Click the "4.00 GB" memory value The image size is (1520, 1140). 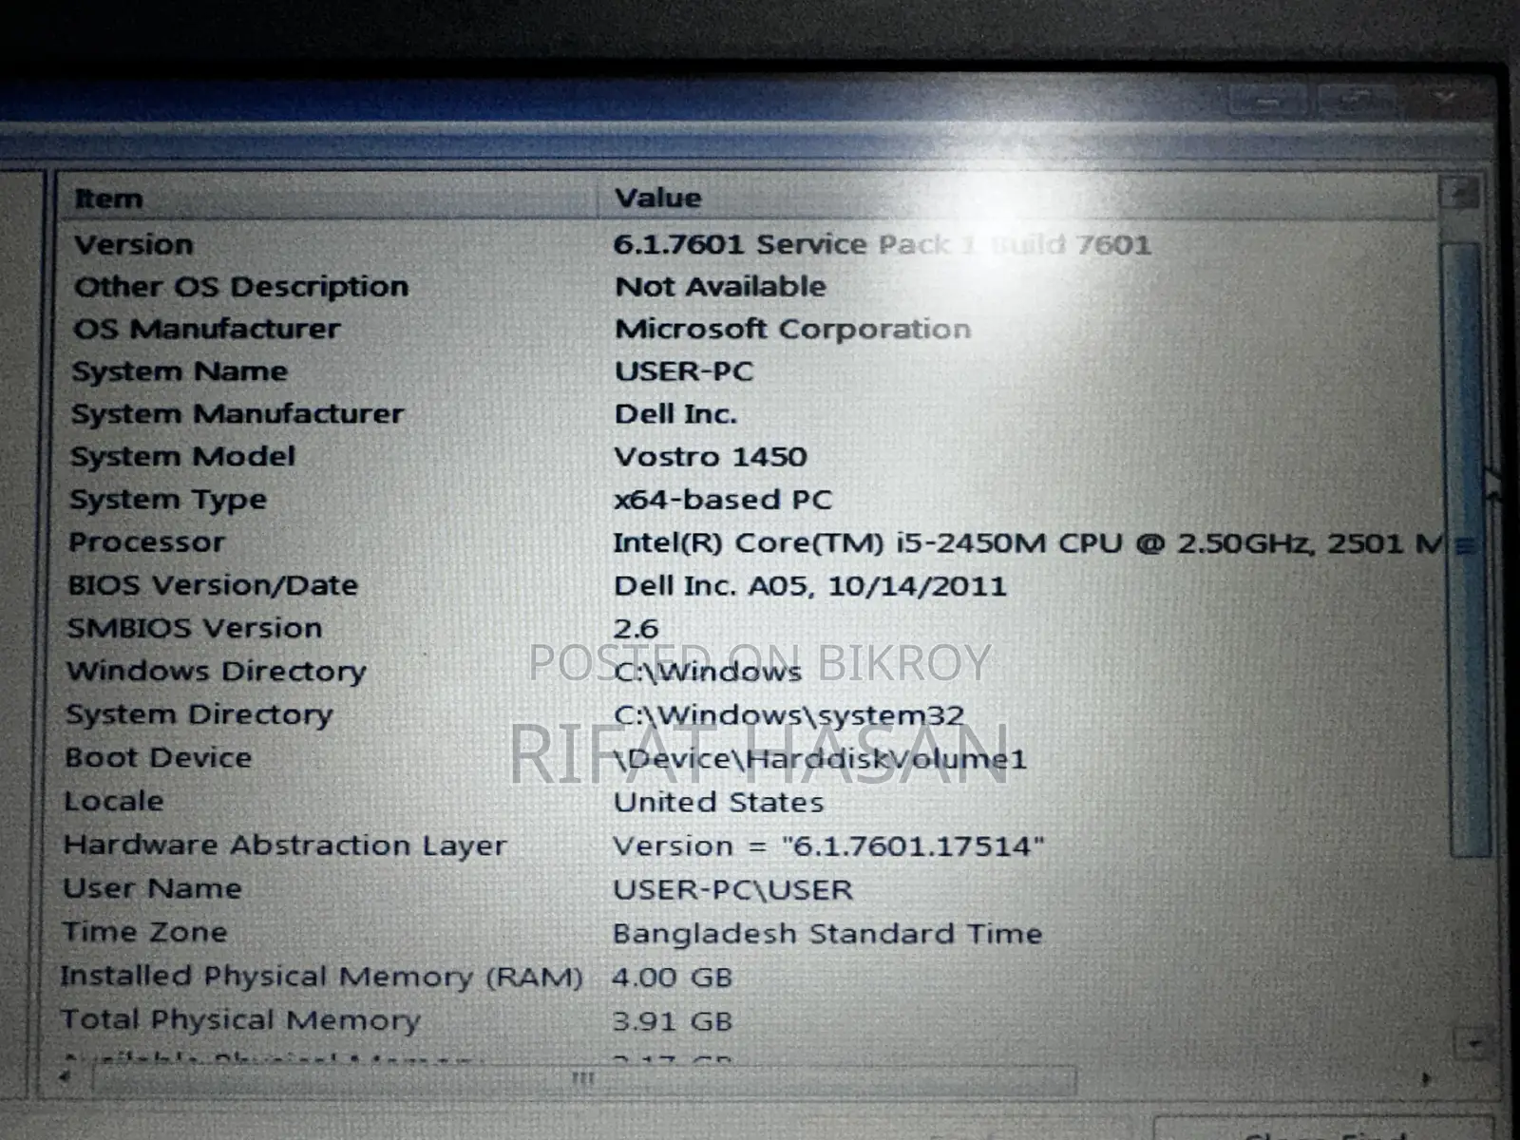coord(672,978)
